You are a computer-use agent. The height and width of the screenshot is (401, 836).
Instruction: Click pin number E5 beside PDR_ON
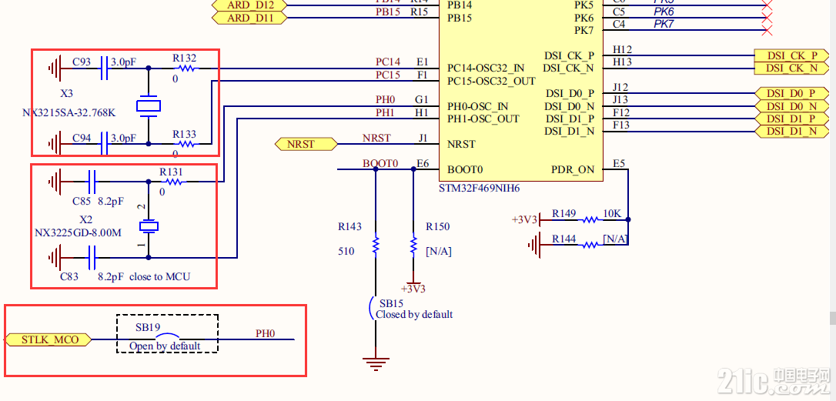pyautogui.click(x=619, y=163)
